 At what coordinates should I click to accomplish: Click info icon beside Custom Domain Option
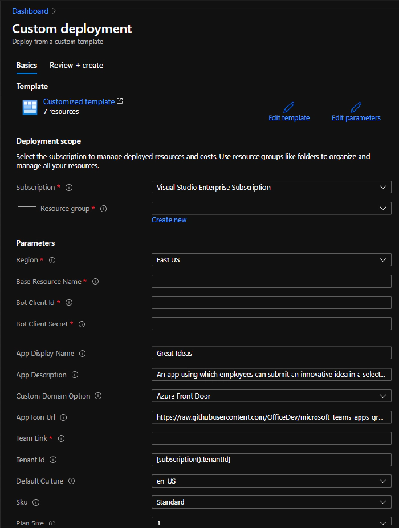tap(98, 396)
